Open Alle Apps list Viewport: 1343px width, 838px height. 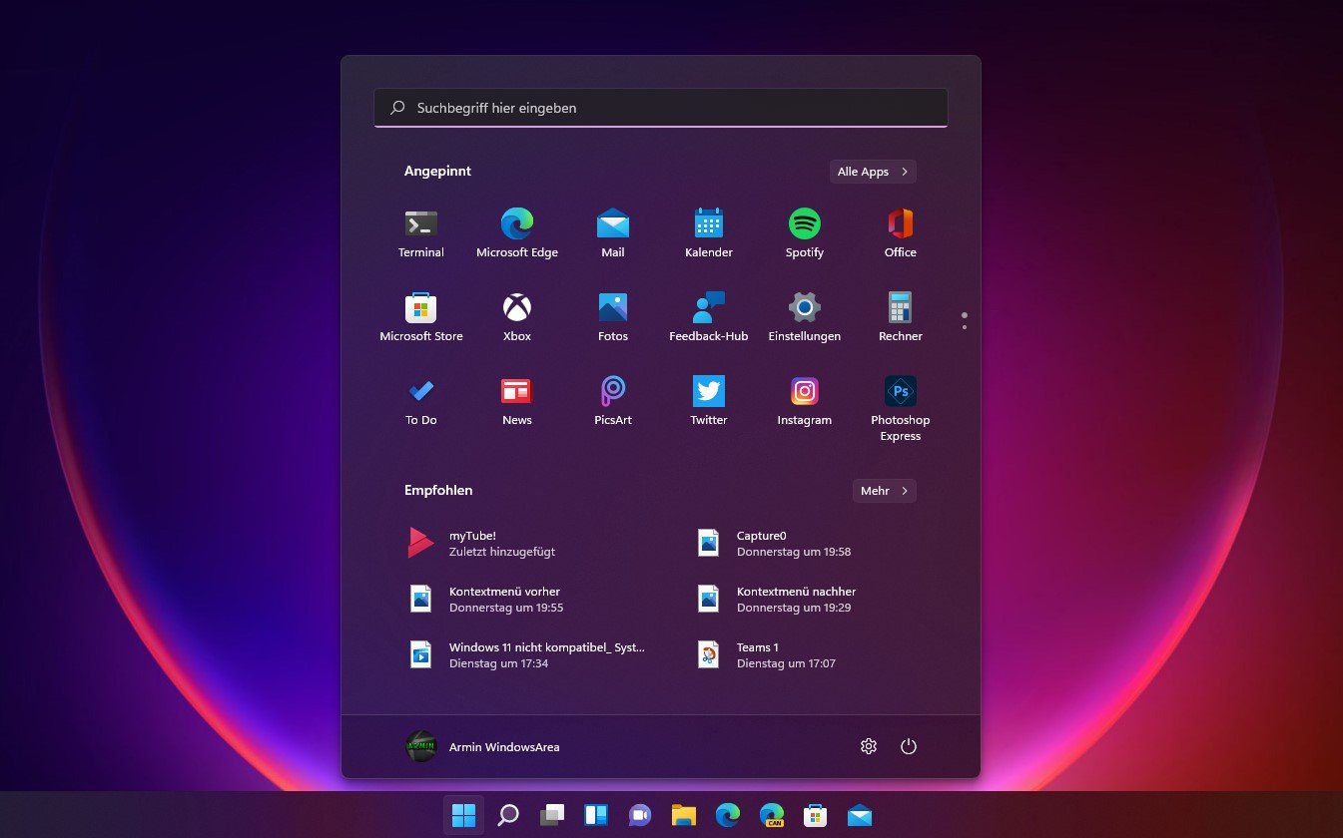click(x=871, y=171)
